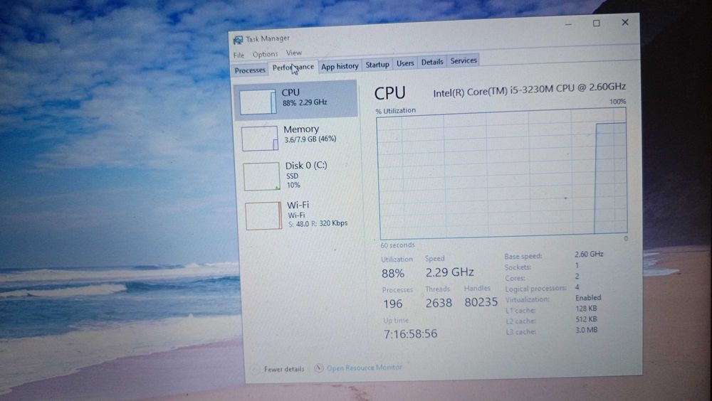
Task: Select the CPU mini graph thumbnail
Action: pos(258,101)
